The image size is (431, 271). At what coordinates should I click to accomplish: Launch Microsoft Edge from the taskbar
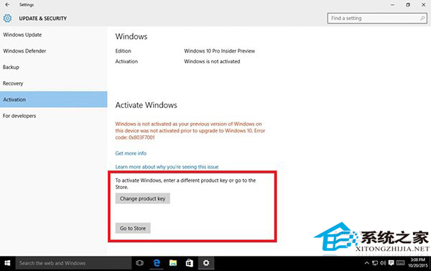click(x=157, y=263)
